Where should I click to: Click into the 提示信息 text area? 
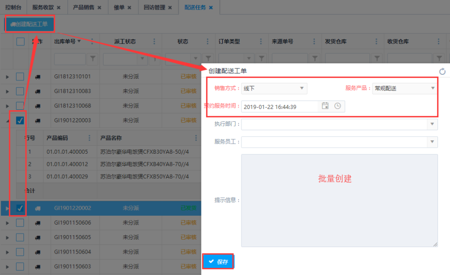coord(339,200)
